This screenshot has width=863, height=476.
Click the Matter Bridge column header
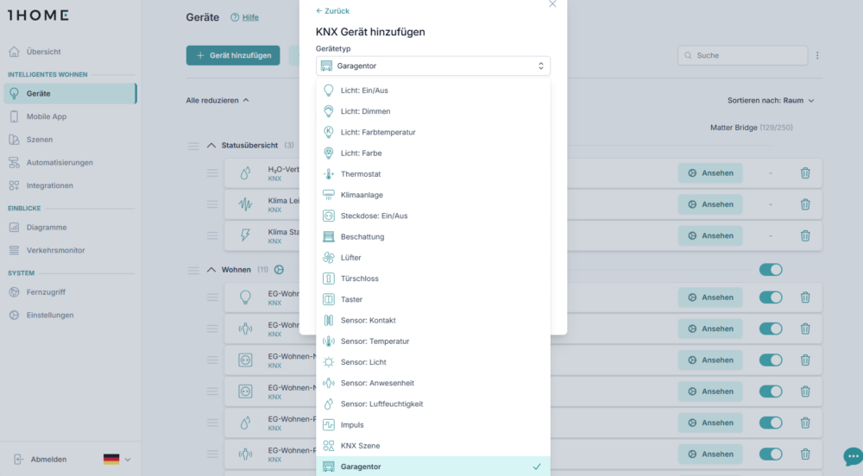[752, 128]
